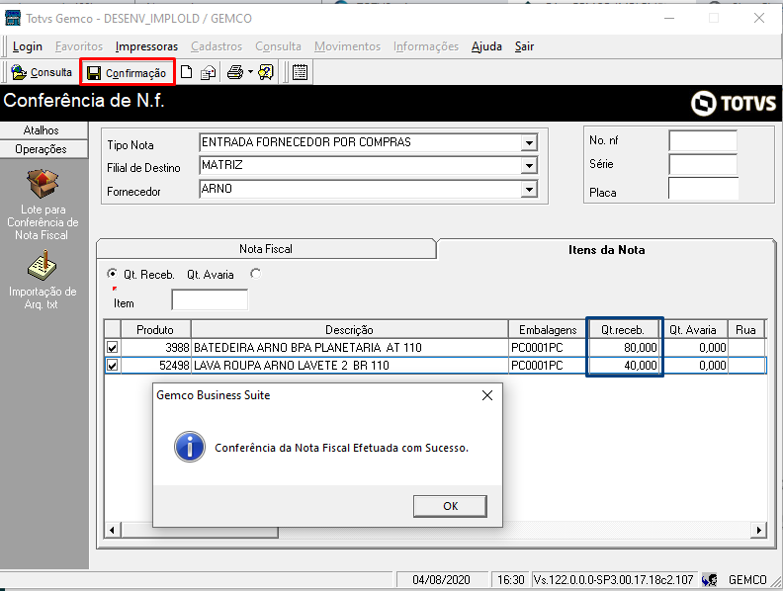
Task: Click the horizontal scrollbar thumb
Action: pos(200,530)
